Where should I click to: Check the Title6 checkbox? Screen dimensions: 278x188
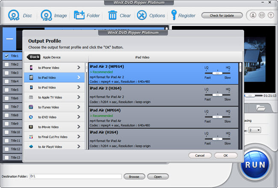click(x=7, y=98)
